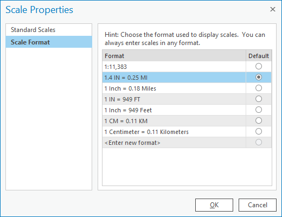This screenshot has height=217, width=282.
Task: Make 1 Inch = 0.18 Miles default
Action: pos(259,88)
